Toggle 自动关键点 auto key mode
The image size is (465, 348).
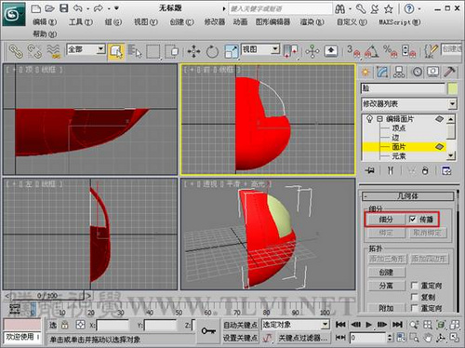pyautogui.click(x=240, y=325)
